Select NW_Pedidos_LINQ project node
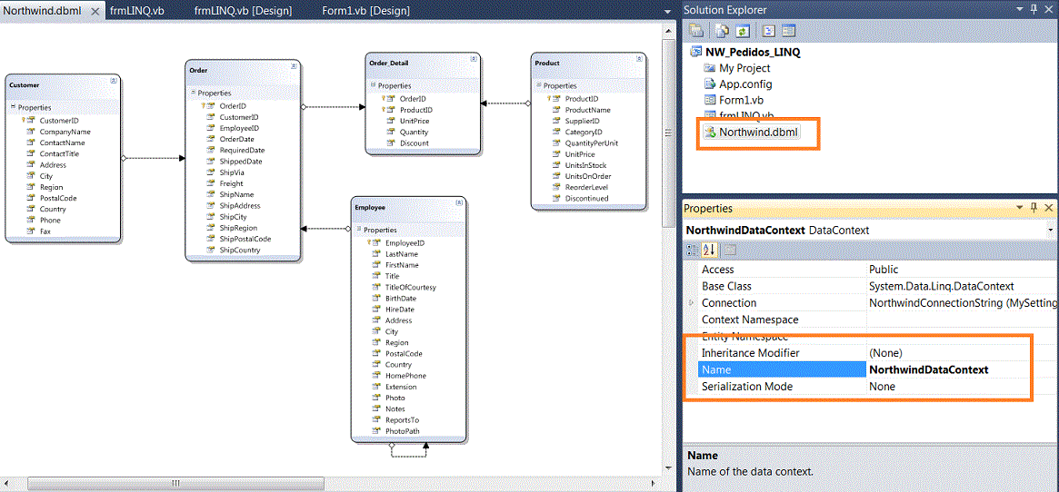1059x492 pixels. point(753,53)
